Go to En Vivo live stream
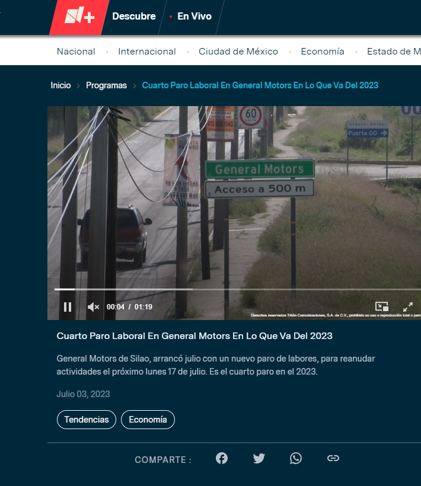Viewport: 421px width, 486px height. tap(194, 16)
